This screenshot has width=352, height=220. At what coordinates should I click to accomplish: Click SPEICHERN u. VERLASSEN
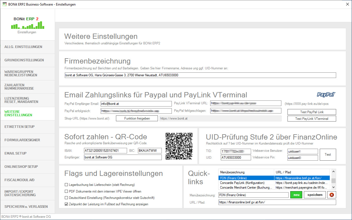pos(28,207)
